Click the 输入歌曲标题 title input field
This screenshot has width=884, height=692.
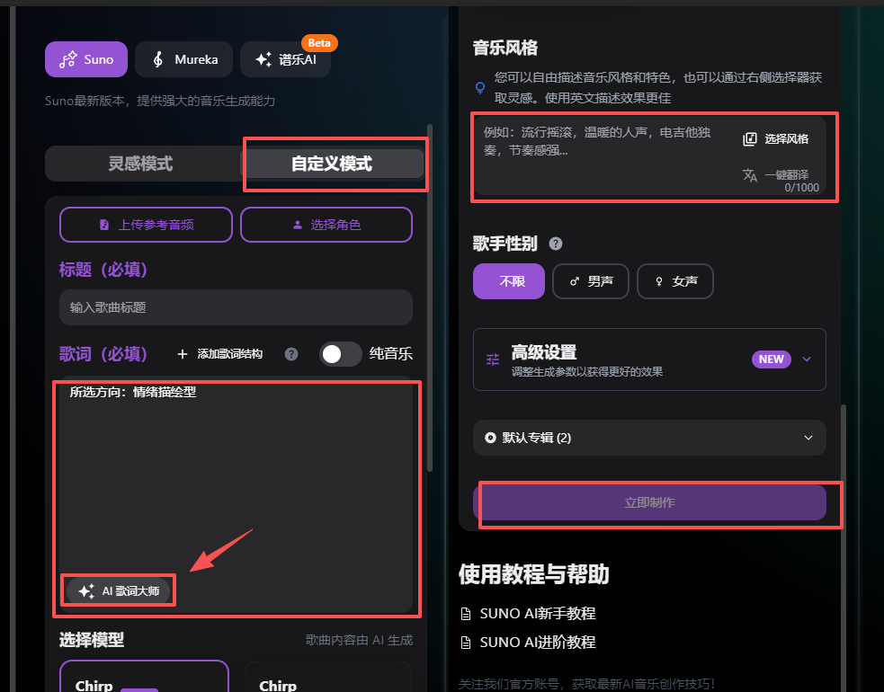[x=236, y=307]
